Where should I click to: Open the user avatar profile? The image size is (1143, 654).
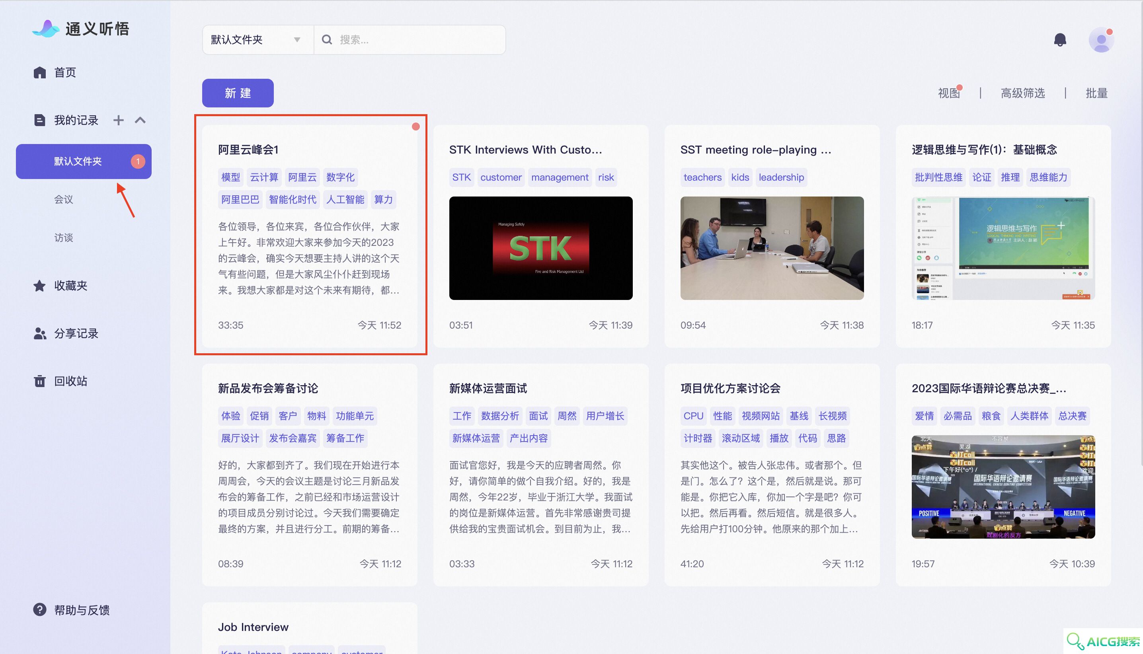[x=1101, y=40]
